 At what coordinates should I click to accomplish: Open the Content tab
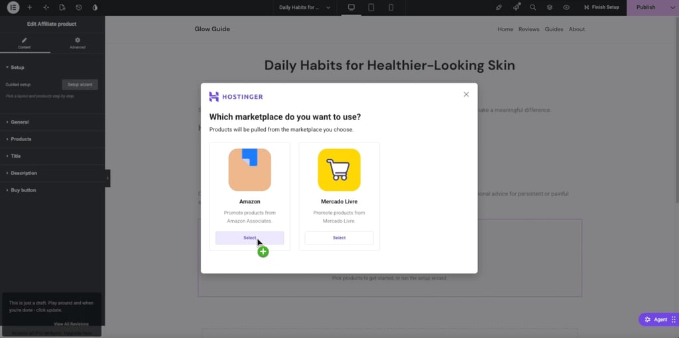[x=25, y=43]
